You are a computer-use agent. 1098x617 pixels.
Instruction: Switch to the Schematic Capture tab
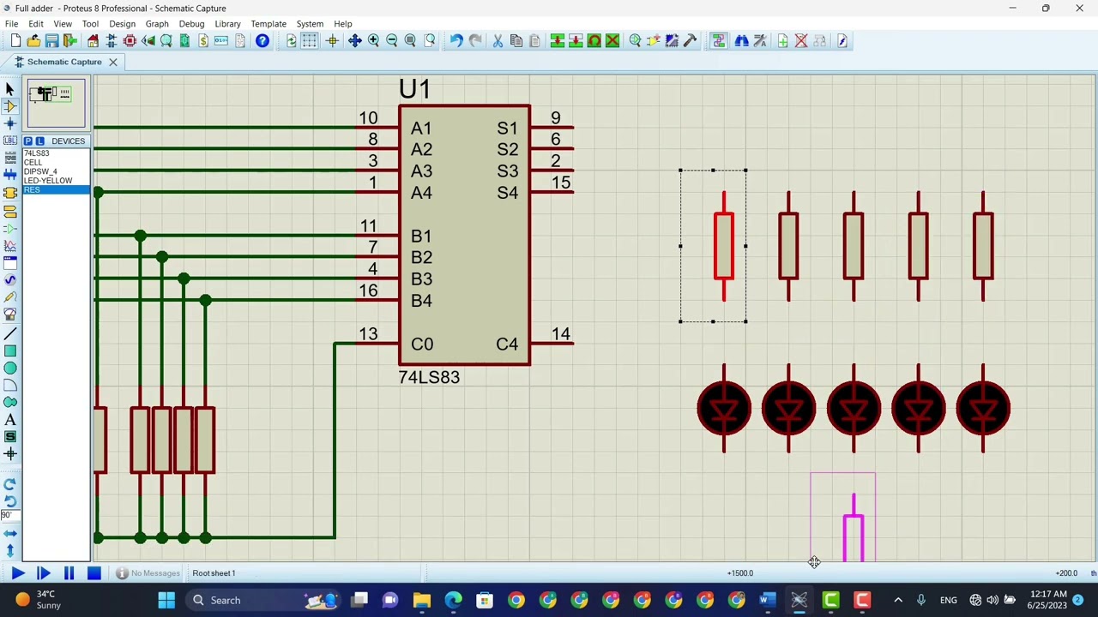(x=64, y=62)
